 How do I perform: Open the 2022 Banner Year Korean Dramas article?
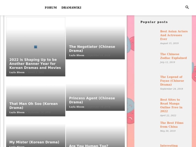click(x=35, y=64)
